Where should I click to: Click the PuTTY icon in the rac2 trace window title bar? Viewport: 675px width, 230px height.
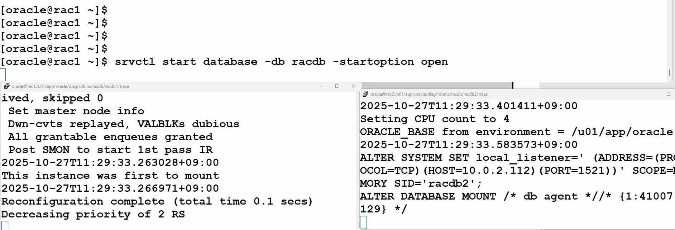[x=365, y=94]
